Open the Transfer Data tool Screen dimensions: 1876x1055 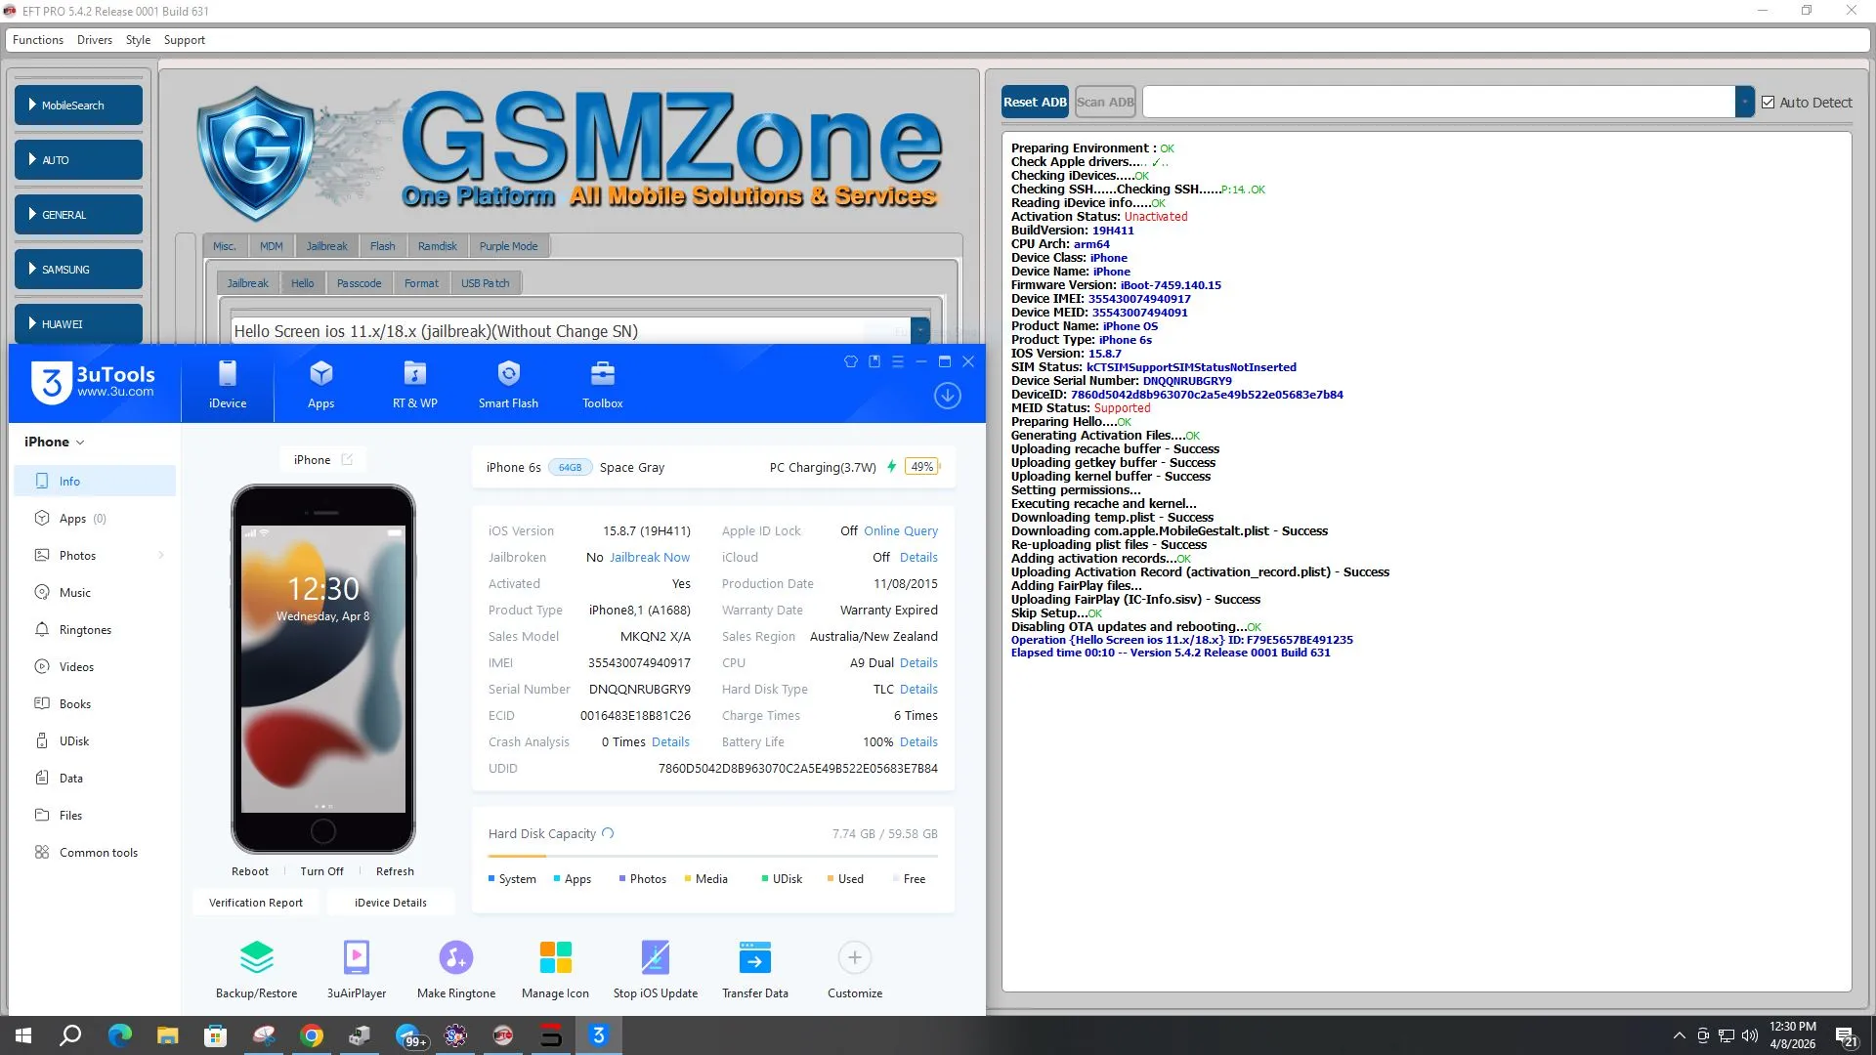[x=754, y=969]
